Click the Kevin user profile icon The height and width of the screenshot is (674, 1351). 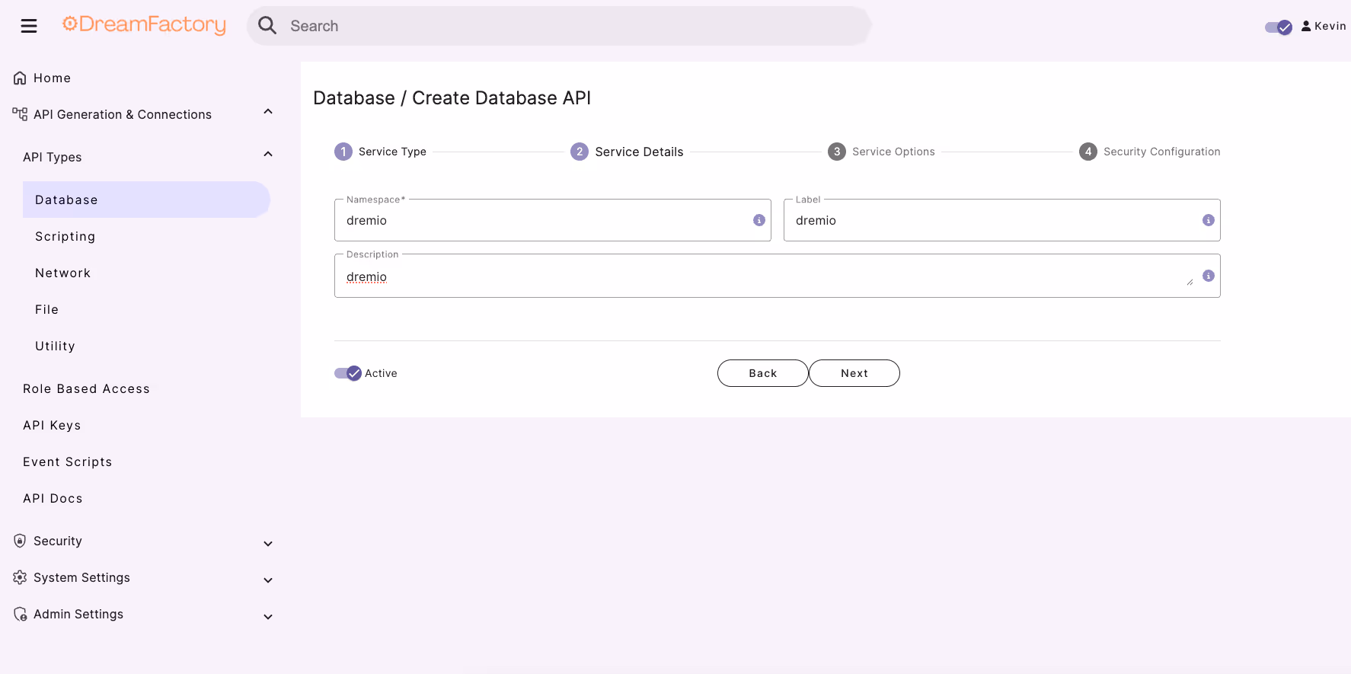pos(1306,26)
